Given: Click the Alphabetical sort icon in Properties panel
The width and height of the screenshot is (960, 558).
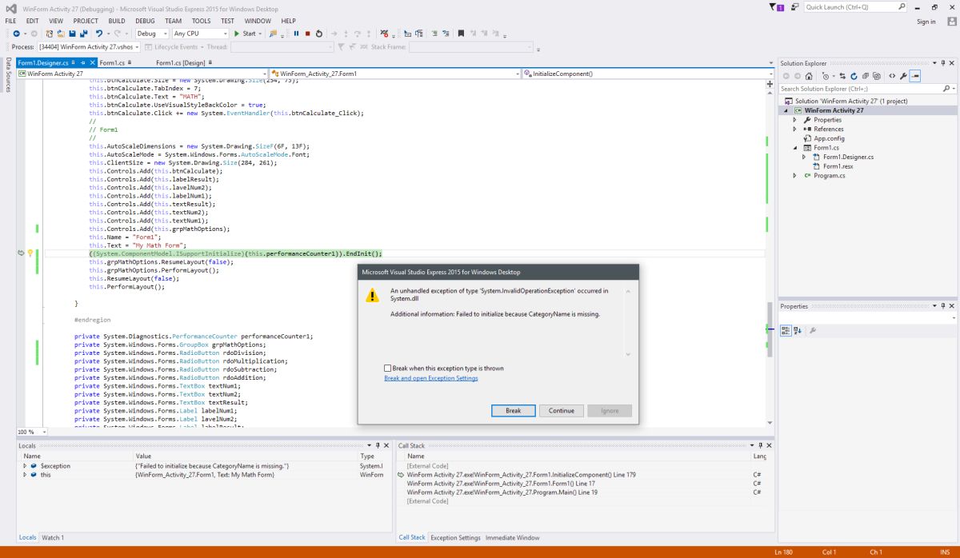Looking at the screenshot, I should 798,329.
